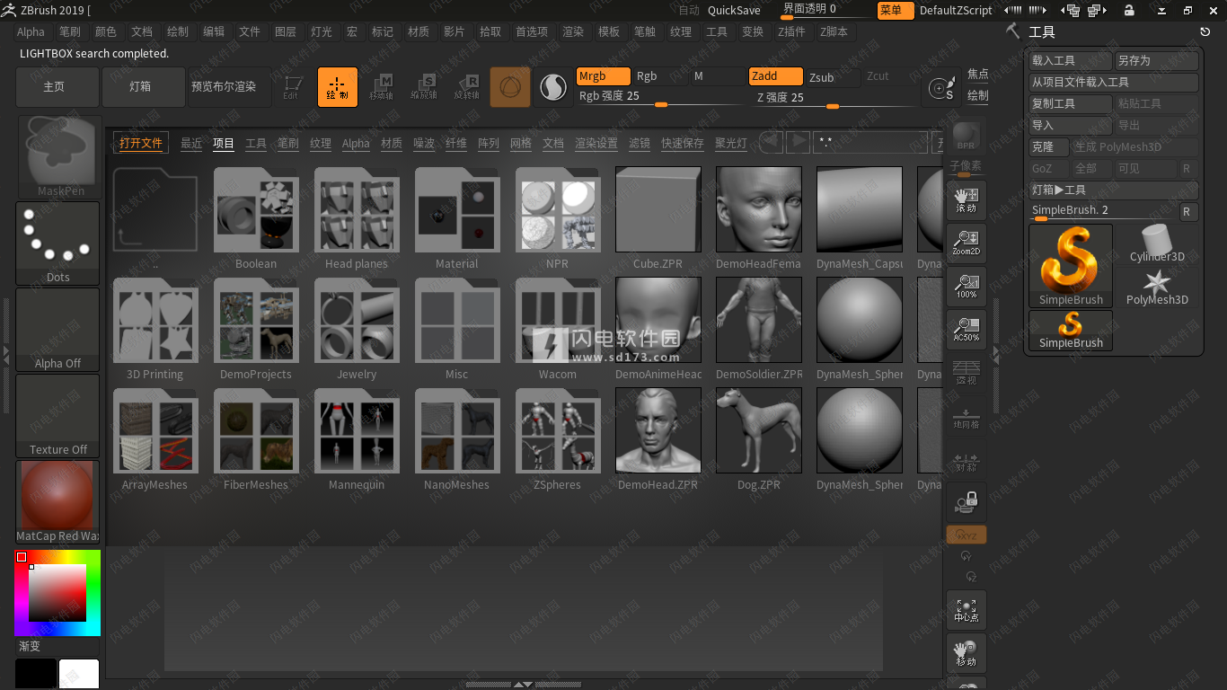
Task: Click the BPR render sphere icon
Action: [x=967, y=137]
